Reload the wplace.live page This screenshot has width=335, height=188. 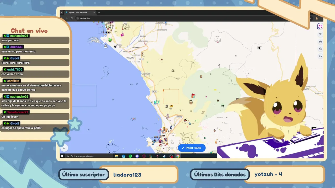pos(72,18)
